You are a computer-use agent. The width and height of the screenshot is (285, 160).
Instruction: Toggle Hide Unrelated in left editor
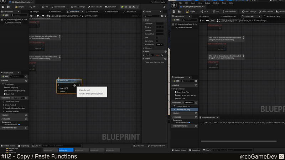click(x=58, y=7)
